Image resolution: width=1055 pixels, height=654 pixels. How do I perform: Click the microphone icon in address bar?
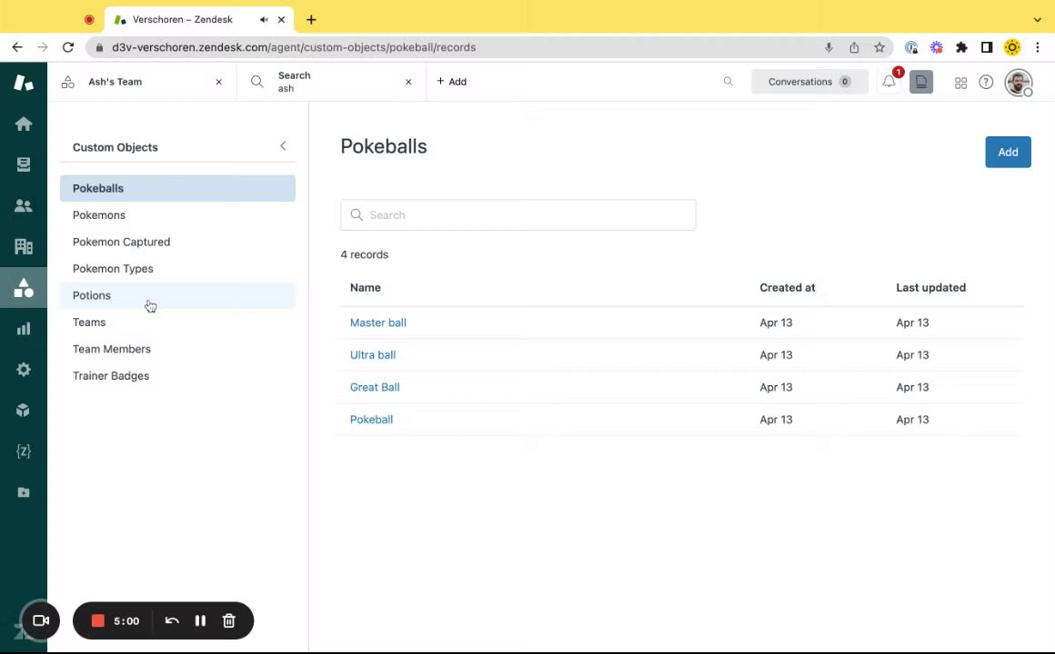pos(829,47)
